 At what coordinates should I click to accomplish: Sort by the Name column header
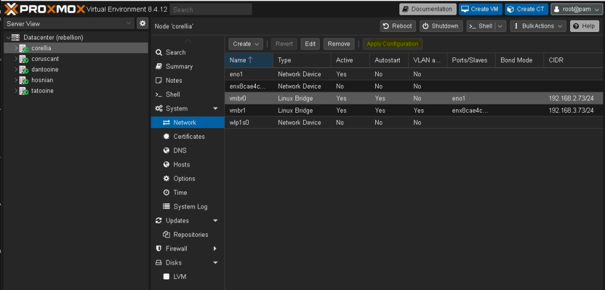coord(249,60)
